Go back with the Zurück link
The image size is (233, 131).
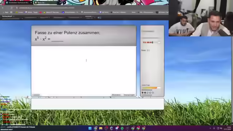[36, 95]
